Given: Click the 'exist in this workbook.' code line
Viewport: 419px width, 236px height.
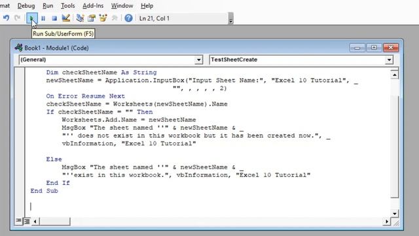Looking at the screenshot, I should (x=186, y=175).
